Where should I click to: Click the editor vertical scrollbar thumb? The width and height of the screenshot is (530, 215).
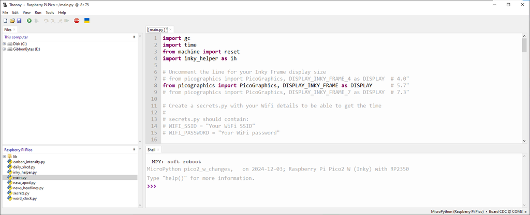point(524,45)
